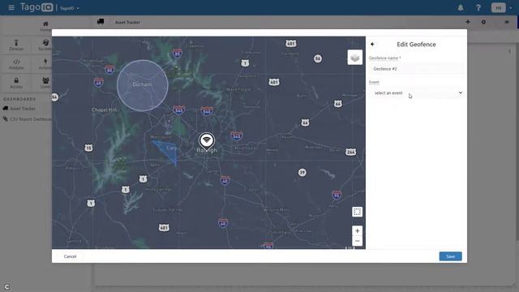The width and height of the screenshot is (519, 292).
Task: Open the widget three-dot options menu
Action: (509, 51)
